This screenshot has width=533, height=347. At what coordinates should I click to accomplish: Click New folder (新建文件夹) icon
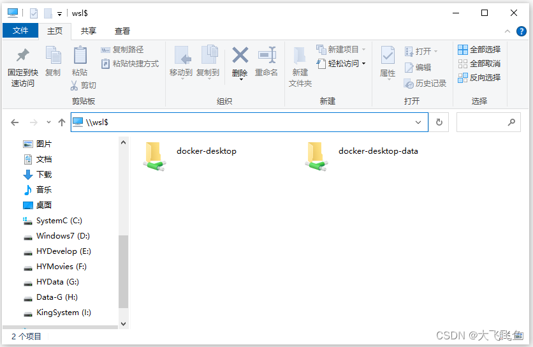point(300,55)
